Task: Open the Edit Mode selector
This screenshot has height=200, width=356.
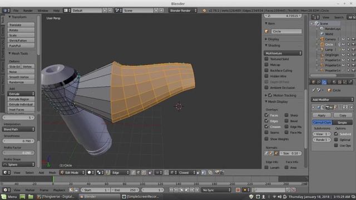Action: (72, 173)
